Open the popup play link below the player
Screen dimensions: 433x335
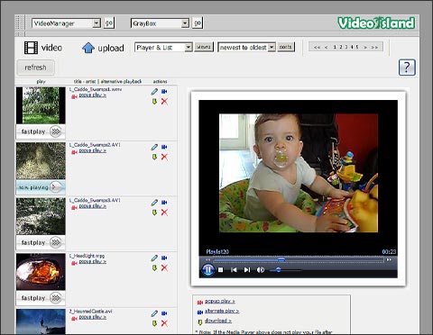(x=220, y=301)
